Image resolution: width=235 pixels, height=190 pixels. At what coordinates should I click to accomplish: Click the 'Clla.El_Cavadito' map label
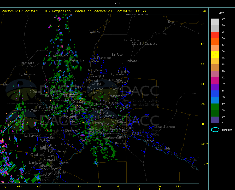coord(144,44)
